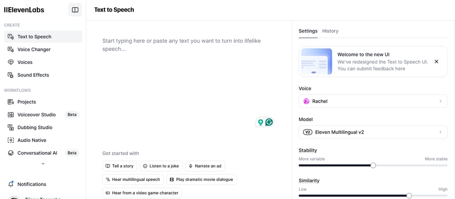Click Rachel's pink voice avatar

point(306,101)
